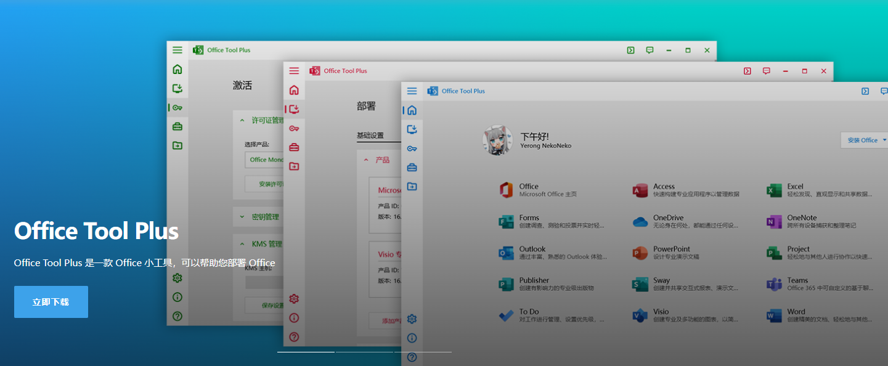Collapse the 许可证管理 section
This screenshot has width=888, height=366.
[x=259, y=121]
